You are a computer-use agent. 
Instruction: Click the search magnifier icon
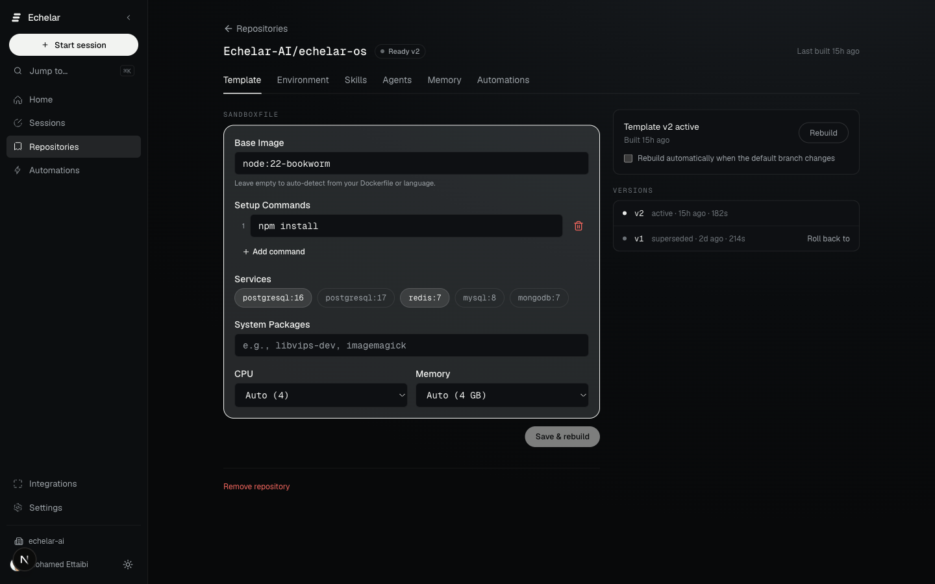pos(18,71)
